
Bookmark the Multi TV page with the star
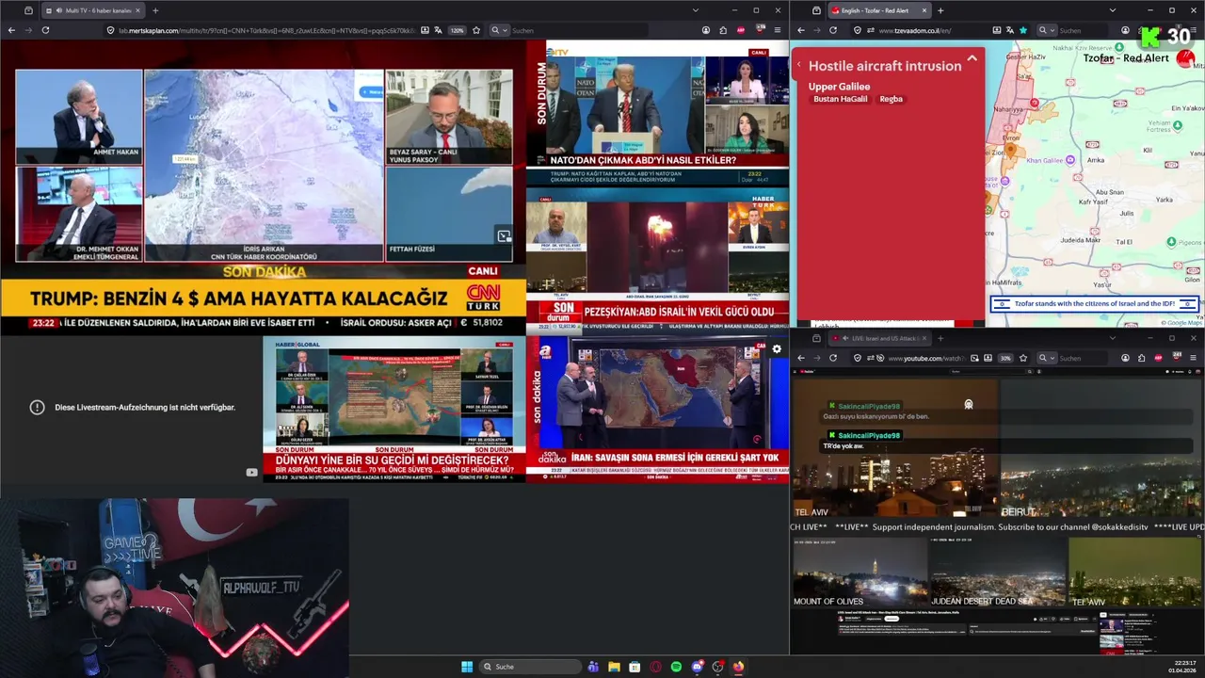[476, 30]
